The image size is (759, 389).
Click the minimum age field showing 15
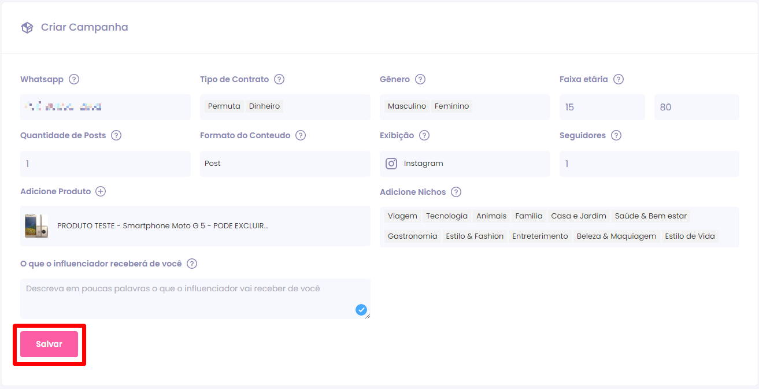[x=602, y=107]
